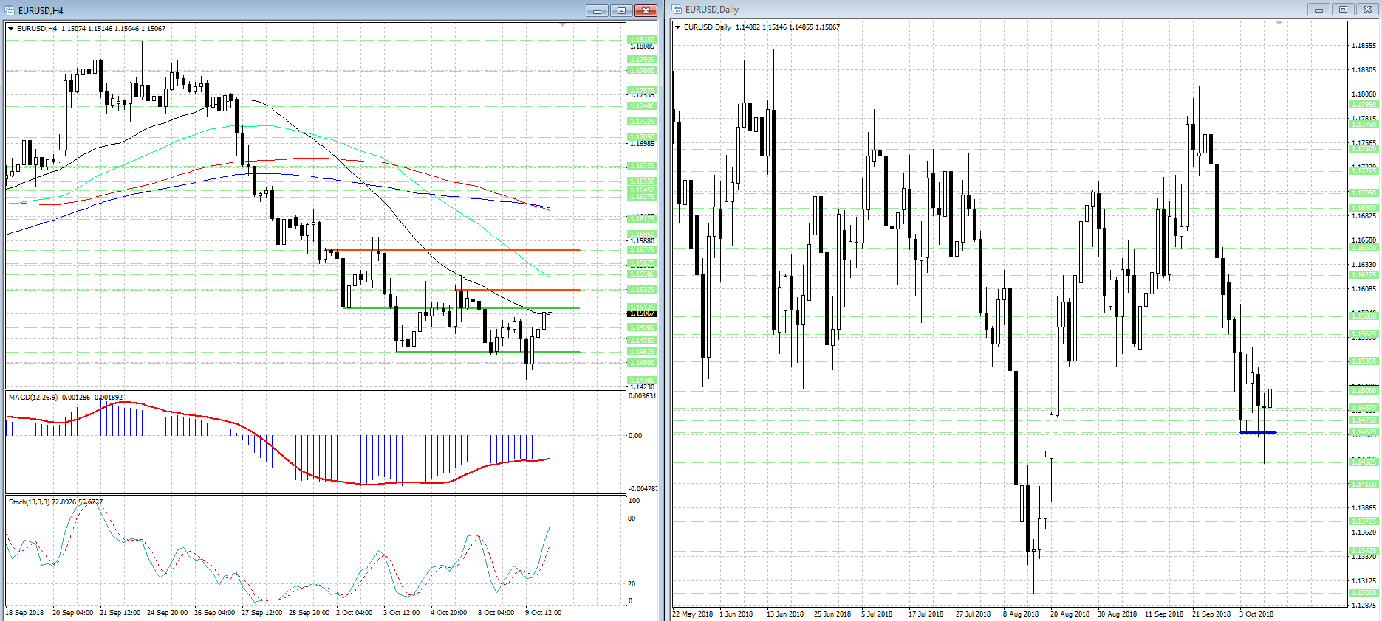Click the 1.13865 price on the Daily scale

click(x=1364, y=508)
